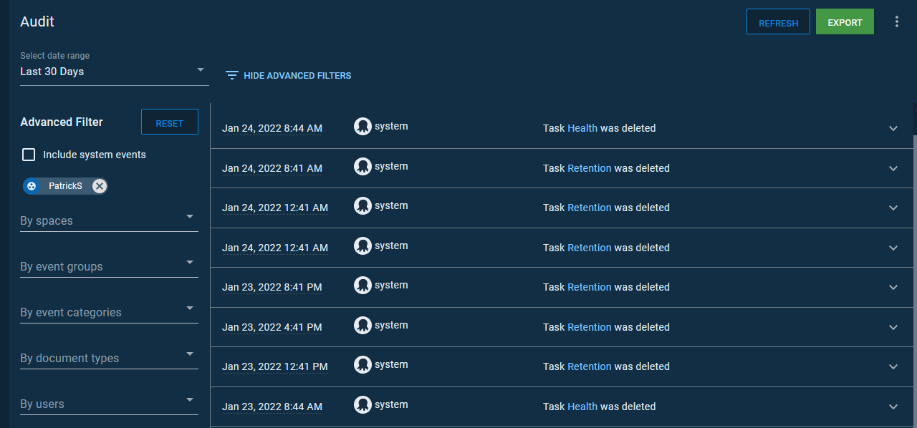Expand the Jan 24 8:41 AM event row
This screenshot has width=917, height=428.
pos(893,168)
